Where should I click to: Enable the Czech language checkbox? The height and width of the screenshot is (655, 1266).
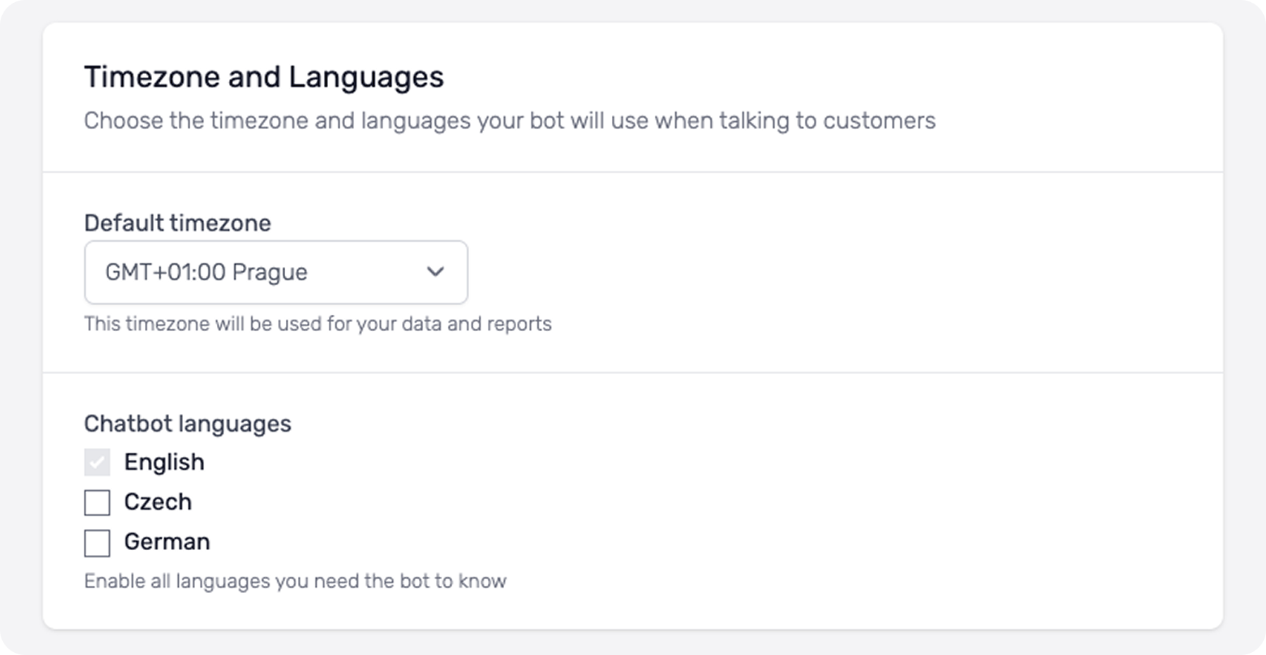click(x=97, y=502)
